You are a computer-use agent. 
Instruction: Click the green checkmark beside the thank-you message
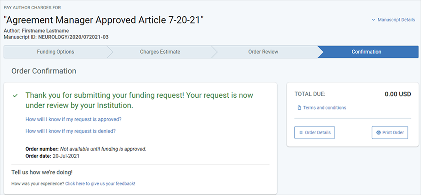pyautogui.click(x=15, y=96)
